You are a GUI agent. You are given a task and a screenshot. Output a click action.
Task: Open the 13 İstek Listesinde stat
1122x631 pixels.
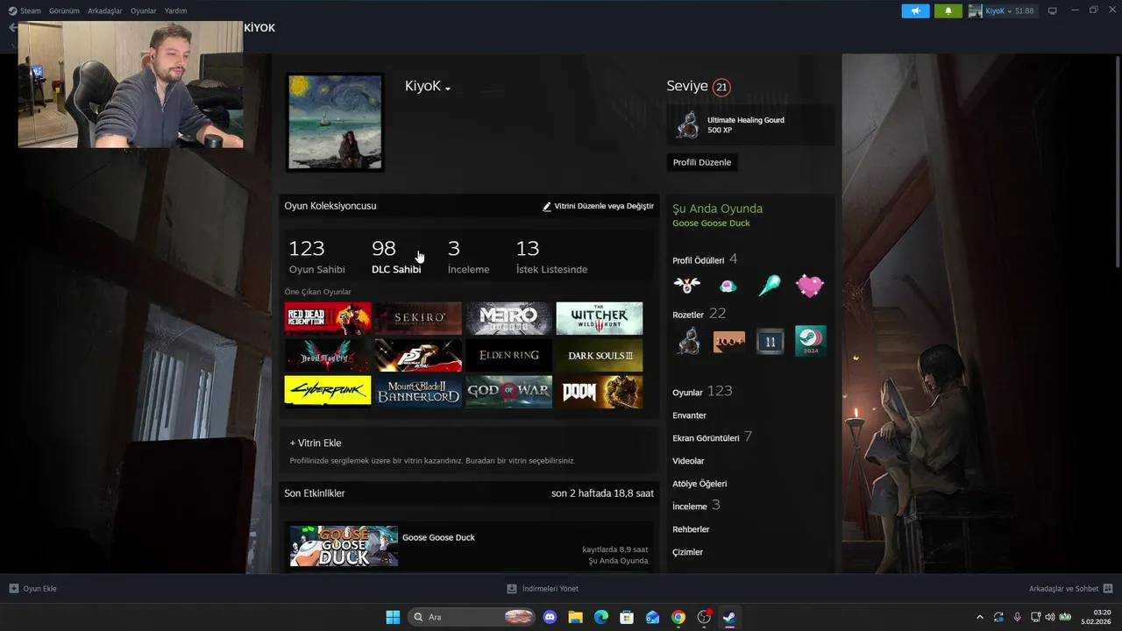point(552,257)
